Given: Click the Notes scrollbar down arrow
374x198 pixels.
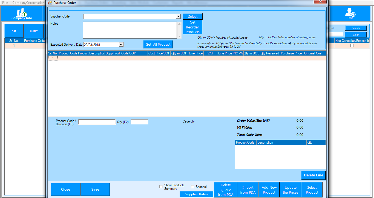Looking at the screenshot, I should coord(180,36).
